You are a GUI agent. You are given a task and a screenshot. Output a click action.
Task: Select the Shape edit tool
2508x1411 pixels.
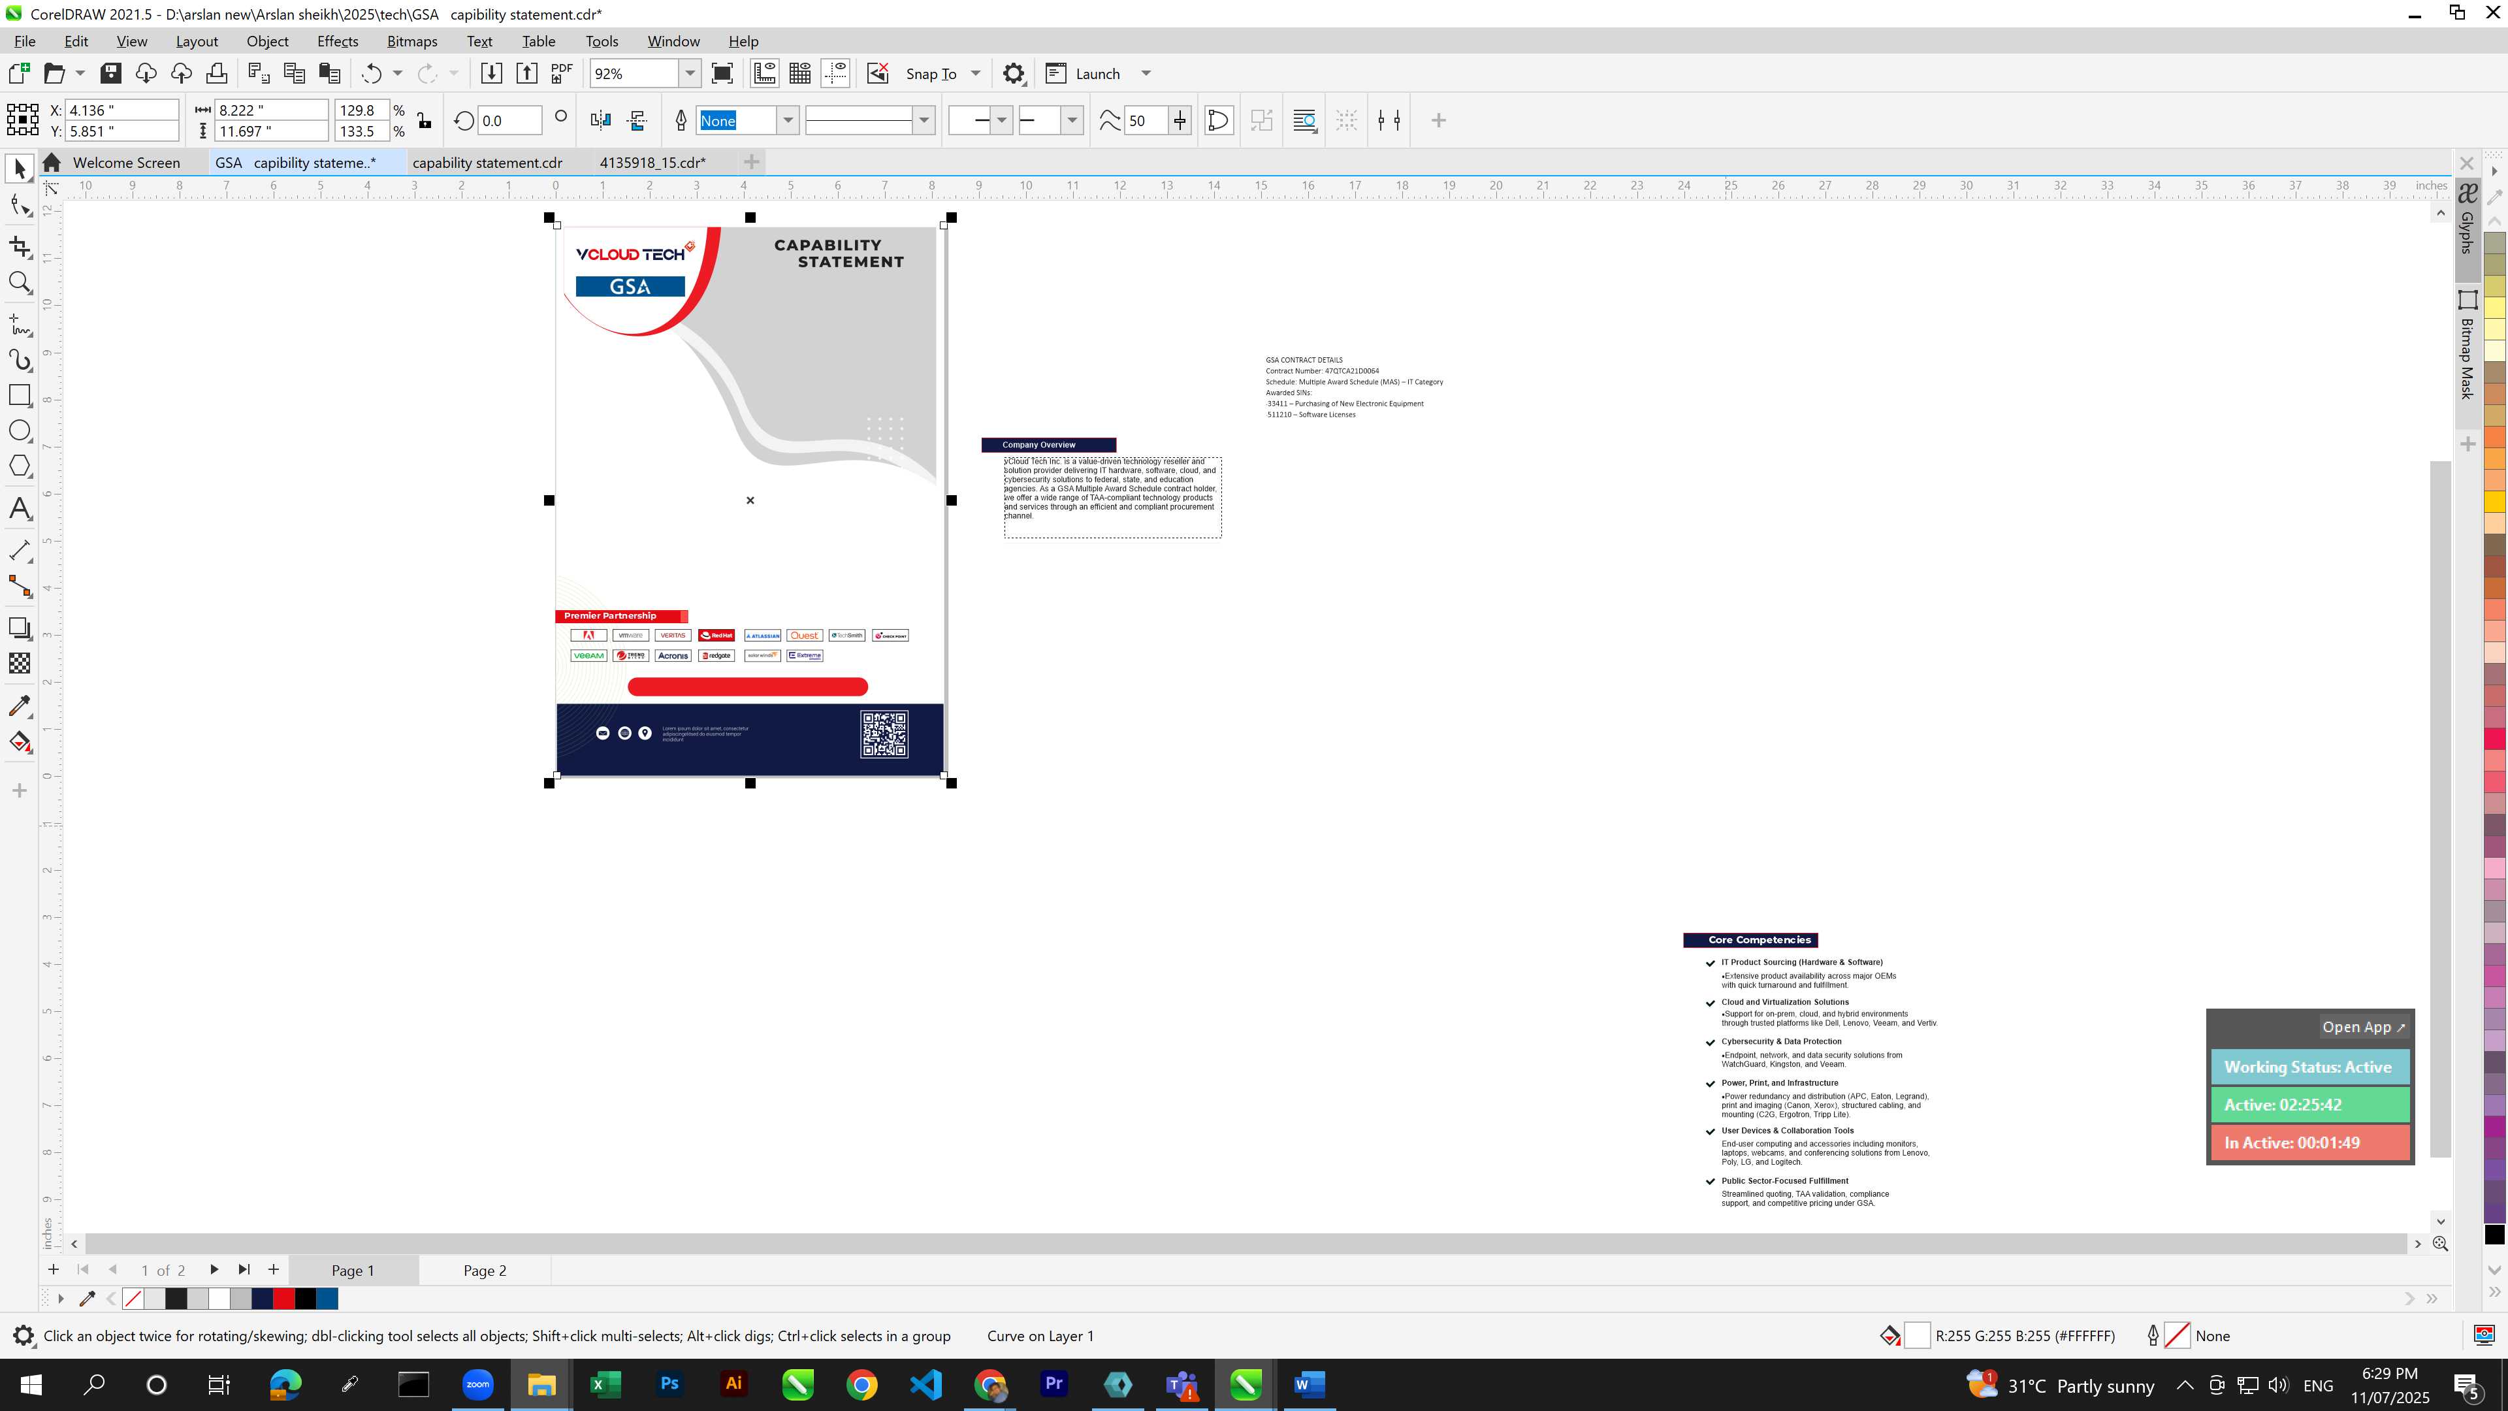click(x=20, y=204)
